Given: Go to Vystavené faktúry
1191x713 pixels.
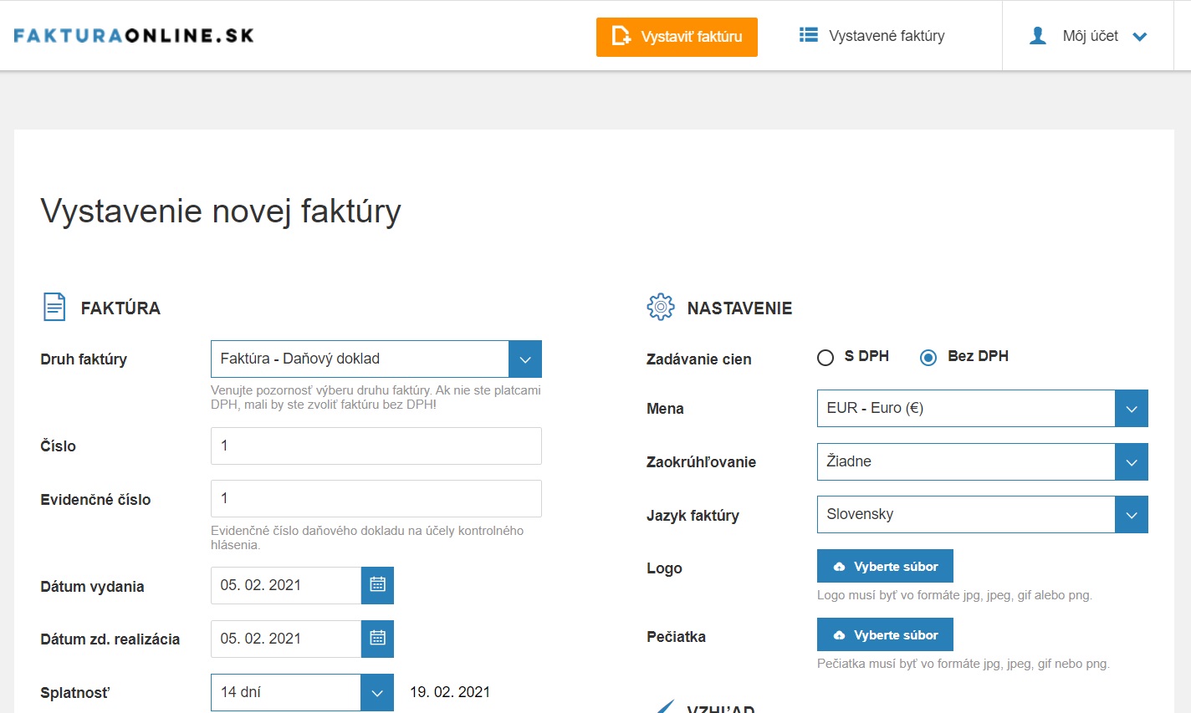Looking at the screenshot, I should (886, 36).
